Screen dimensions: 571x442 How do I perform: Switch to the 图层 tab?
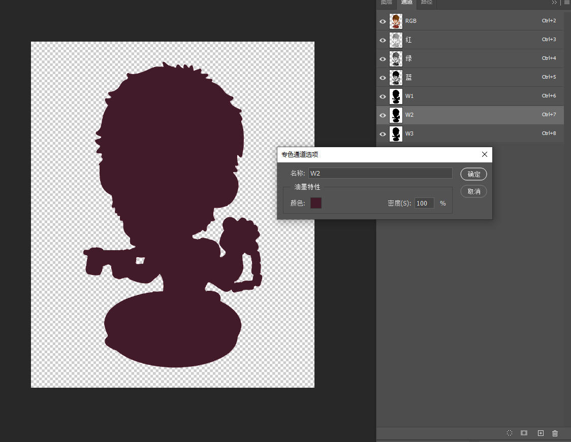click(x=387, y=3)
